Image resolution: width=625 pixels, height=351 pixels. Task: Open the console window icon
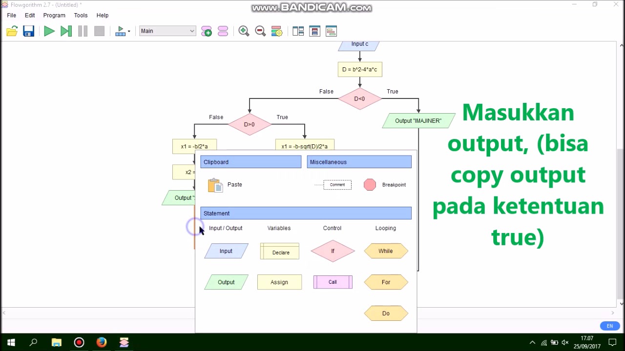point(331,31)
